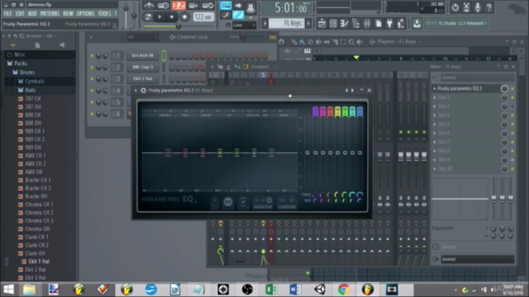Open the Windows Start button

[x=9, y=290]
